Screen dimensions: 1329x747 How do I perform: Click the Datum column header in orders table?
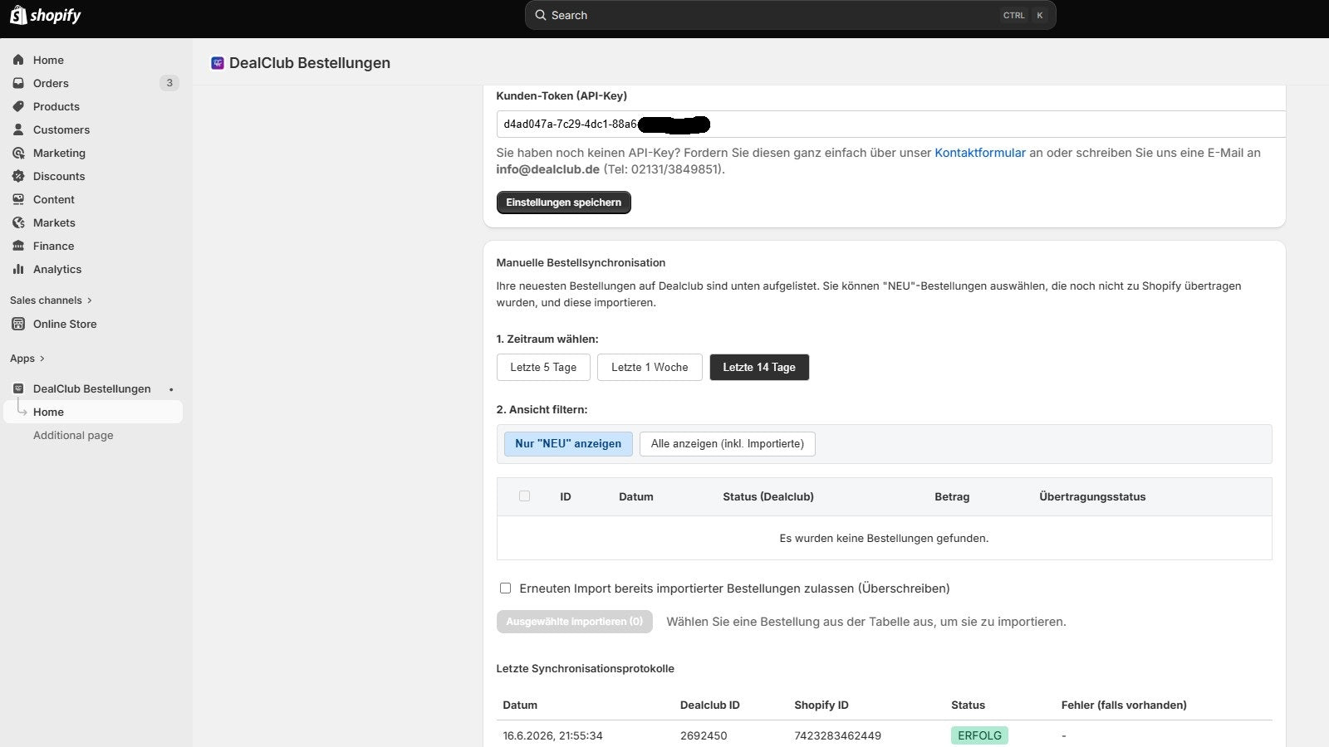coord(636,496)
